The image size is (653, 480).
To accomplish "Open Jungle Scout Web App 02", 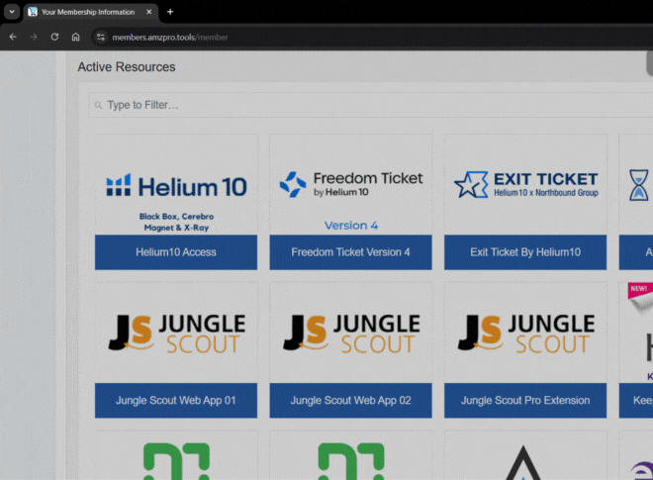I will coord(350,401).
